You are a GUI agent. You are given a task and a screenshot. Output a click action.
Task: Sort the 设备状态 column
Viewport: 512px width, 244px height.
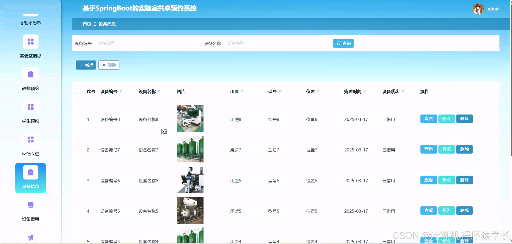[403, 91]
